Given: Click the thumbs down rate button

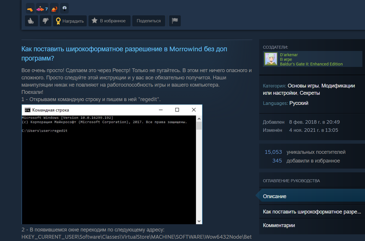Looking at the screenshot, I should pyautogui.click(x=46, y=21).
